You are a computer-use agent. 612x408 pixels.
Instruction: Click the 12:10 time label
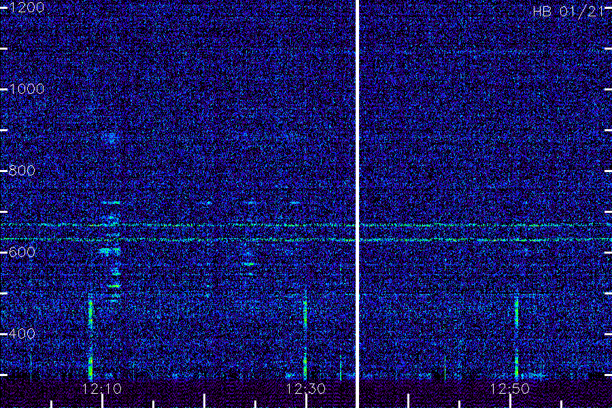[x=102, y=389]
